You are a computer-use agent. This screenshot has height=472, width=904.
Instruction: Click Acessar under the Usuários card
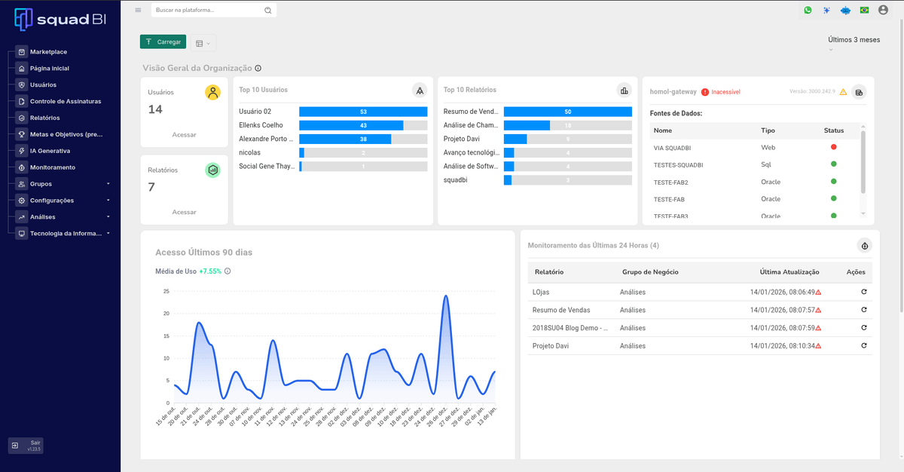[x=184, y=135]
